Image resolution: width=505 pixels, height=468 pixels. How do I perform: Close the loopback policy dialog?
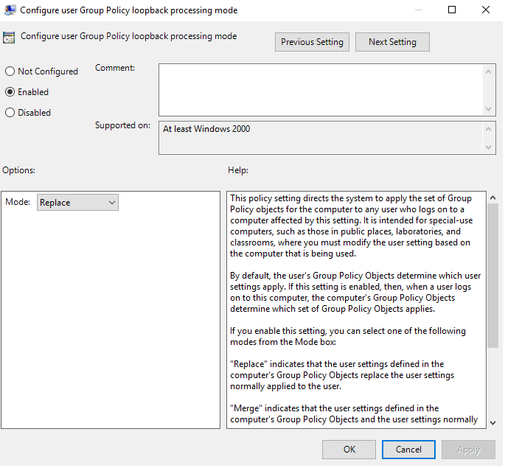(486, 10)
